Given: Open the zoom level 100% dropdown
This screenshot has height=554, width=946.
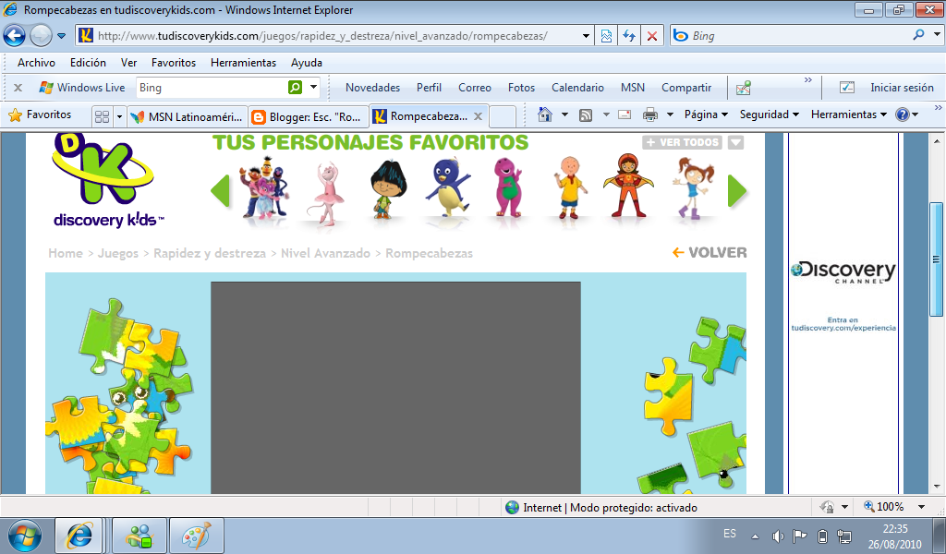Looking at the screenshot, I should click(x=921, y=507).
